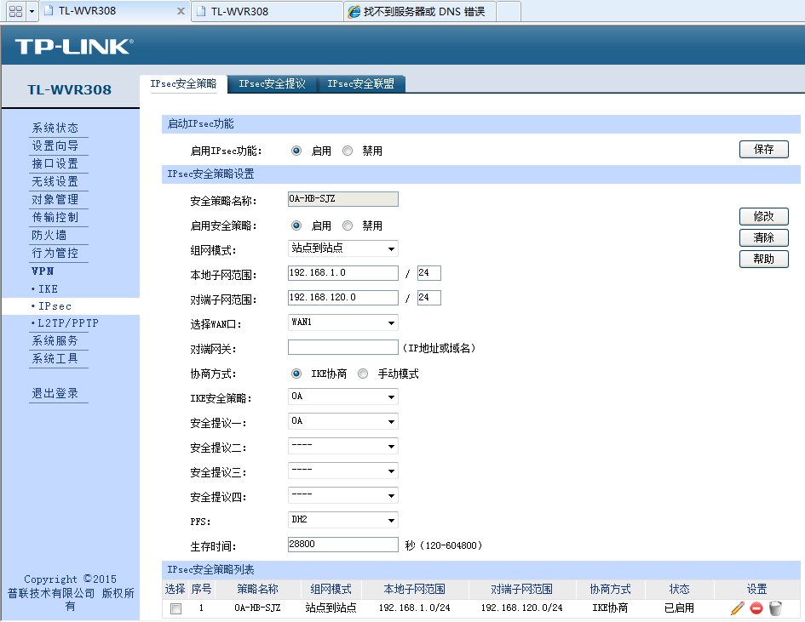Screen dimensions: 805x622
Task: Open 系统状态 in the sidebar
Action: tap(55, 128)
